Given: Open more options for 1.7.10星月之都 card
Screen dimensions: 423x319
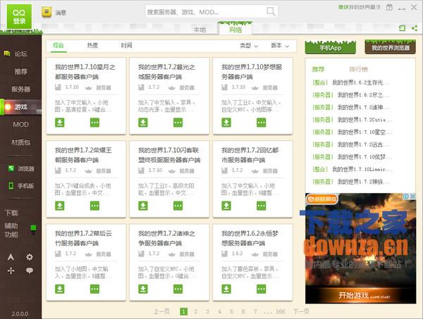Looking at the screenshot, I should (94, 123).
